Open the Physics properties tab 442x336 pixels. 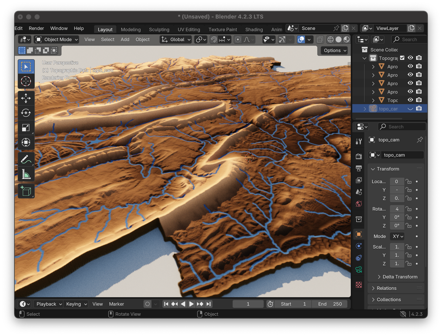358,246
